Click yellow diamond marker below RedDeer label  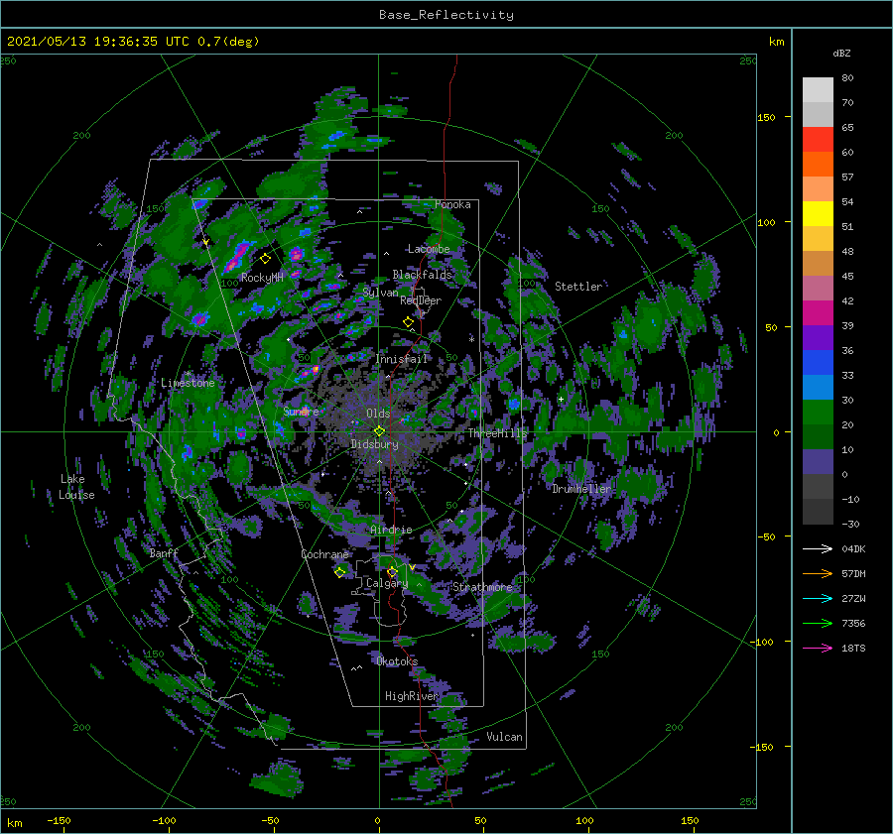tap(408, 322)
